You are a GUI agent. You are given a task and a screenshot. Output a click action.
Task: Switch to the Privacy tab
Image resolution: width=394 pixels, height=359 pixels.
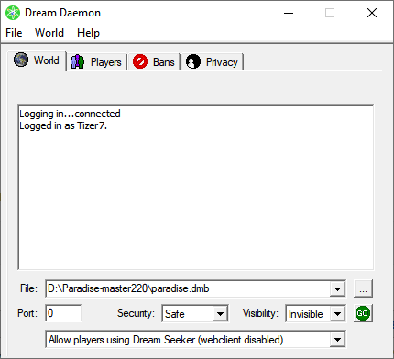point(212,62)
